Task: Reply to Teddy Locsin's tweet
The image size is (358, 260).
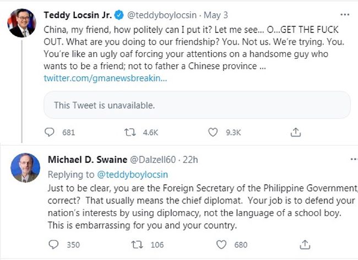Action: 50,132
